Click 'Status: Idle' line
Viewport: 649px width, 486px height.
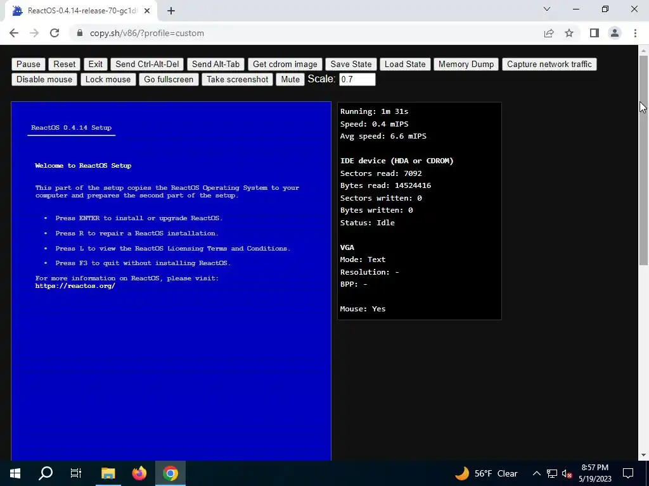(367, 223)
